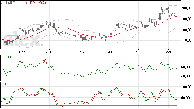Click the 180,00 price axis label
The height and width of the screenshot is (109, 194).
tap(186, 30)
